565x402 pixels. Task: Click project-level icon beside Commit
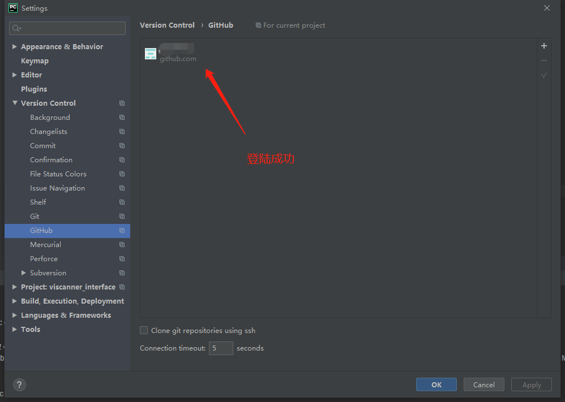click(122, 146)
